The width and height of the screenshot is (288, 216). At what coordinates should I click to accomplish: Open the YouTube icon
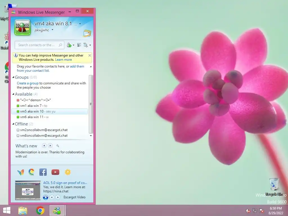pyautogui.click(x=55, y=172)
